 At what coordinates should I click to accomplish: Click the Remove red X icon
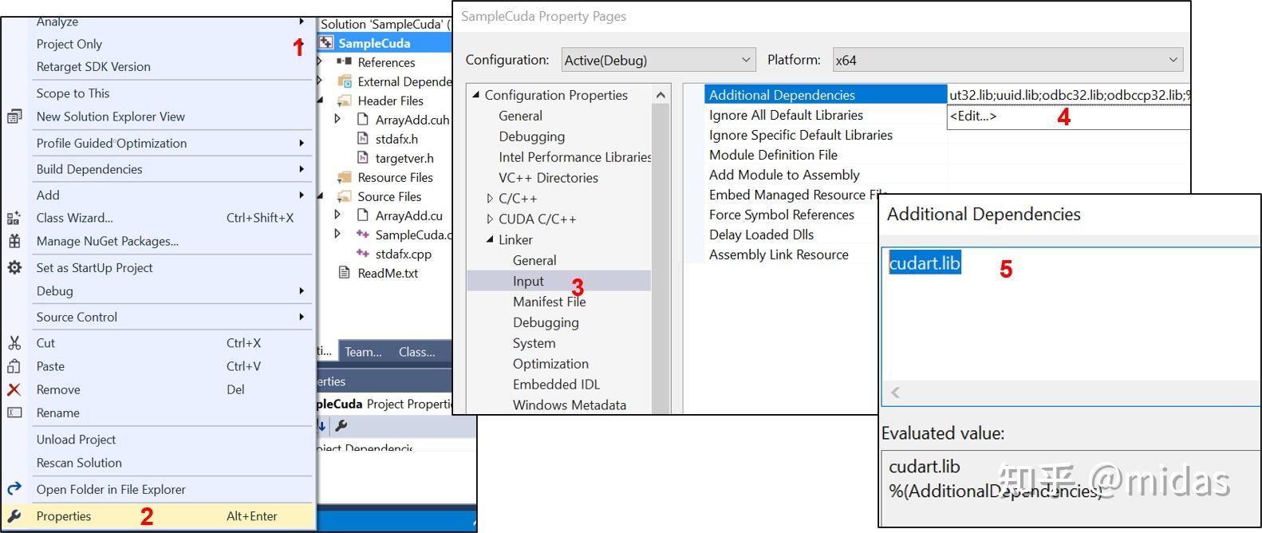14,389
